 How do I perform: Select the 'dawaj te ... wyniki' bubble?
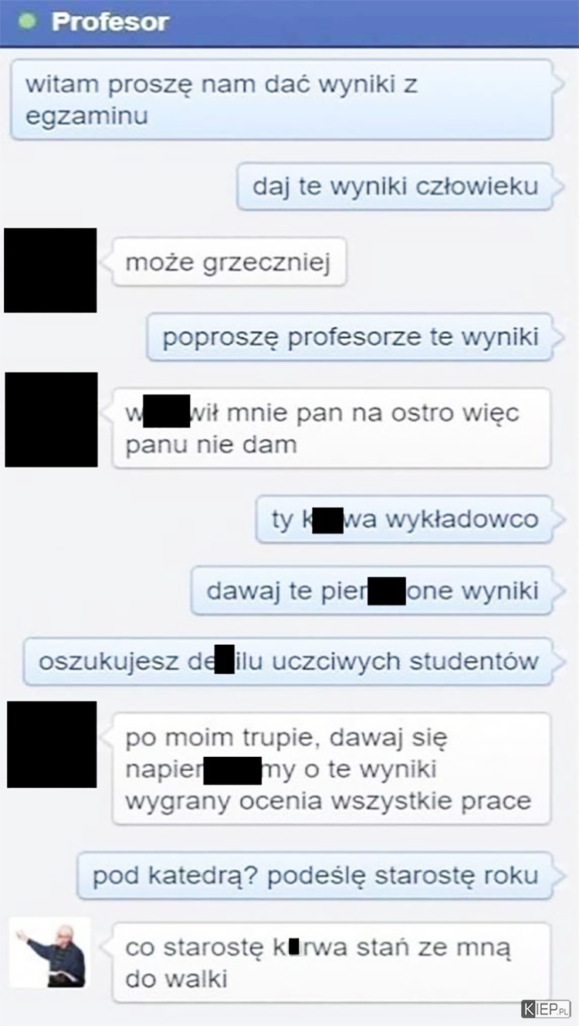coord(372,591)
